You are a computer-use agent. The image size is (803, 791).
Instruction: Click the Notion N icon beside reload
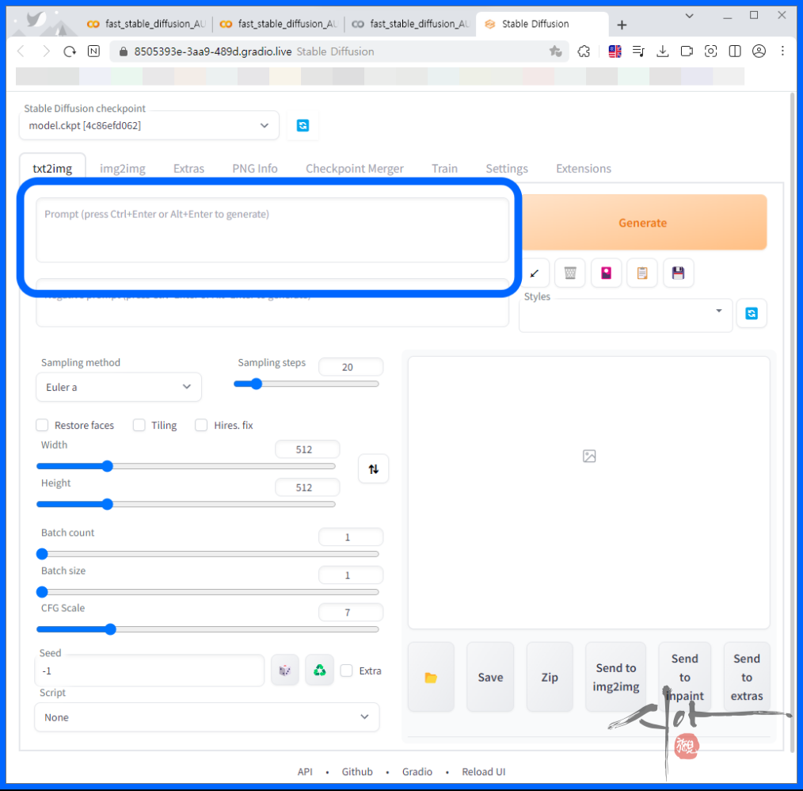pyautogui.click(x=93, y=52)
